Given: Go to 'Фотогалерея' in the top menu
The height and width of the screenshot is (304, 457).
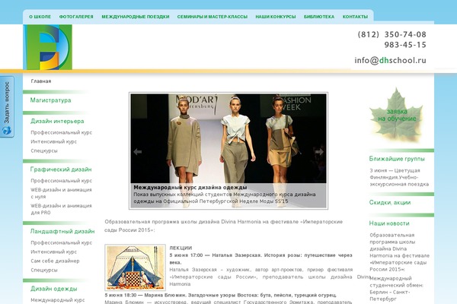Looking at the screenshot, I should click(x=76, y=17).
